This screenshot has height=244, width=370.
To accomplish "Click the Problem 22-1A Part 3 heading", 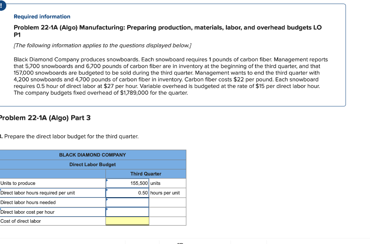I will tap(45, 118).
